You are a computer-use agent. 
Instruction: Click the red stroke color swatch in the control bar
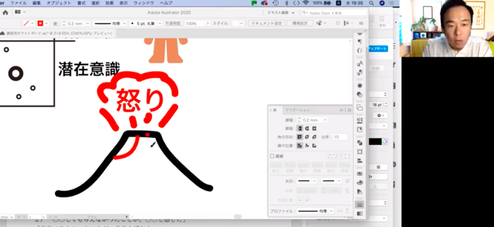(39, 24)
